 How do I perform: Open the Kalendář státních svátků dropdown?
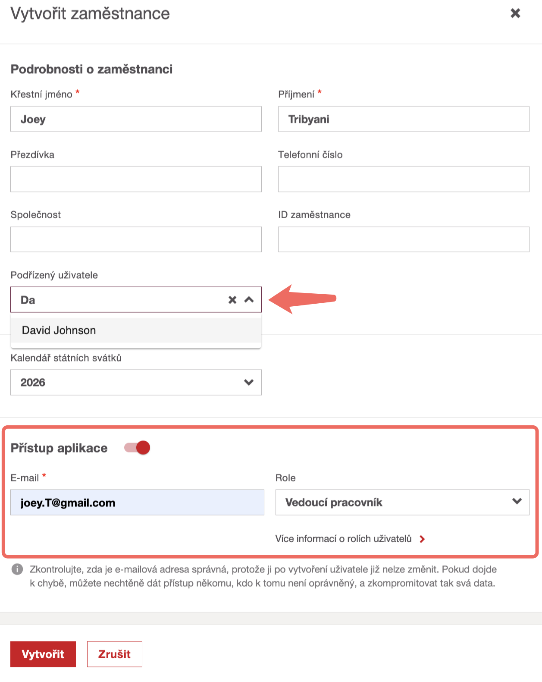[x=136, y=382]
